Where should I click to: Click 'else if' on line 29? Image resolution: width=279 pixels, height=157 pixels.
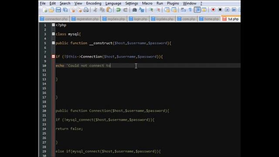[63, 151]
